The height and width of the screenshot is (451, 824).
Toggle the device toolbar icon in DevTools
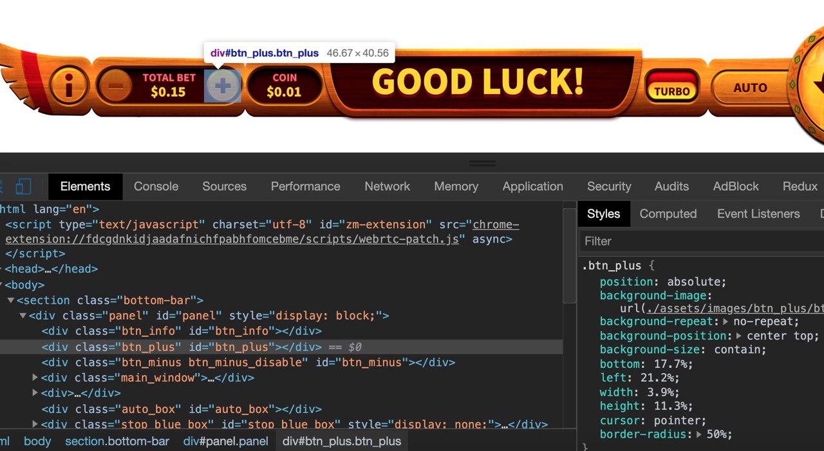coord(23,187)
